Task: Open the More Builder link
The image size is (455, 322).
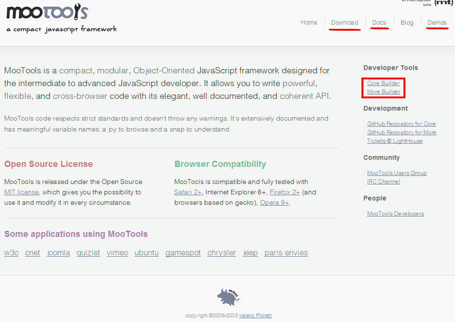Action: [x=384, y=91]
